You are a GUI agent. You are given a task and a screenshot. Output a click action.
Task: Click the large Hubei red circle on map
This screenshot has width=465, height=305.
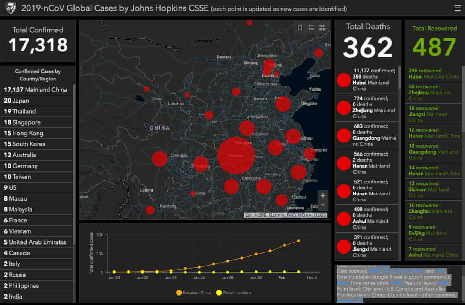236,156
